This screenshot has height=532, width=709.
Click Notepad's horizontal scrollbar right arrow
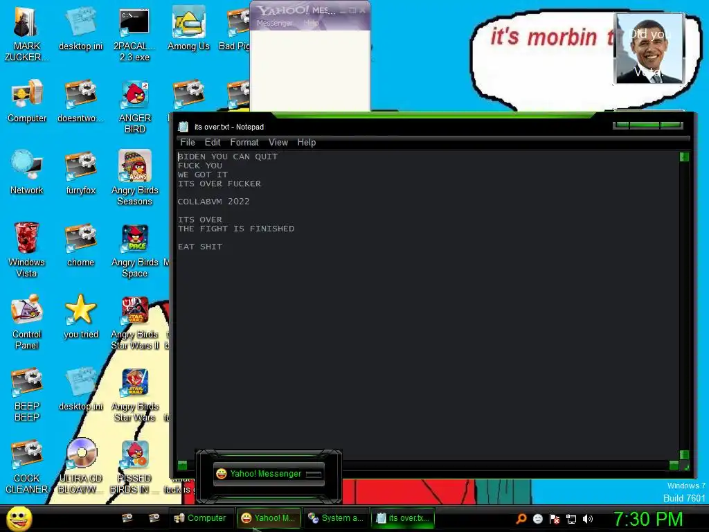point(674,465)
